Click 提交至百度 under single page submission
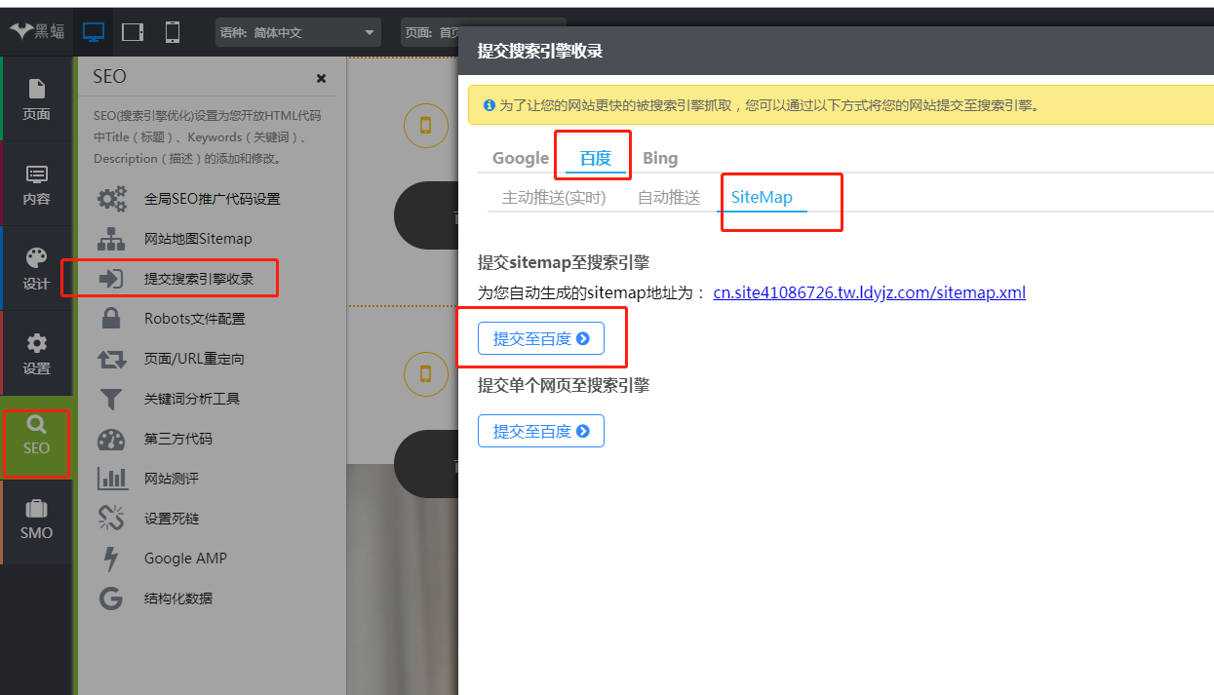The width and height of the screenshot is (1214, 695). point(541,431)
